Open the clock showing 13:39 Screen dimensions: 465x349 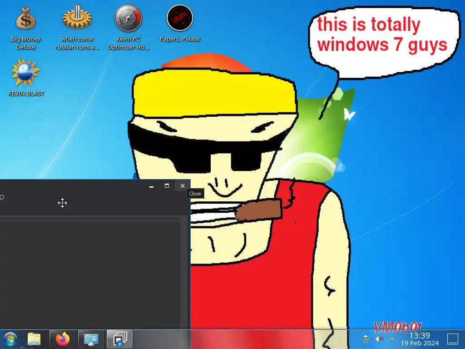[x=420, y=339]
